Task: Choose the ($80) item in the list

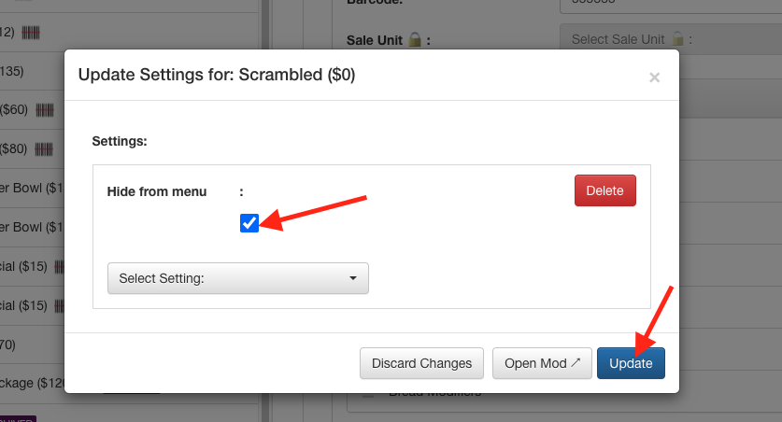Action: coord(14,149)
